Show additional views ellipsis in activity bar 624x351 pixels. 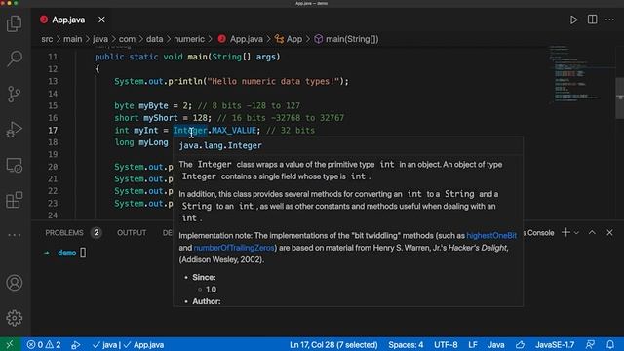pos(15,235)
